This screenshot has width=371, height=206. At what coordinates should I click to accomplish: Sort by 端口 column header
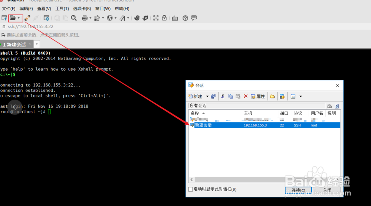[x=285, y=113]
